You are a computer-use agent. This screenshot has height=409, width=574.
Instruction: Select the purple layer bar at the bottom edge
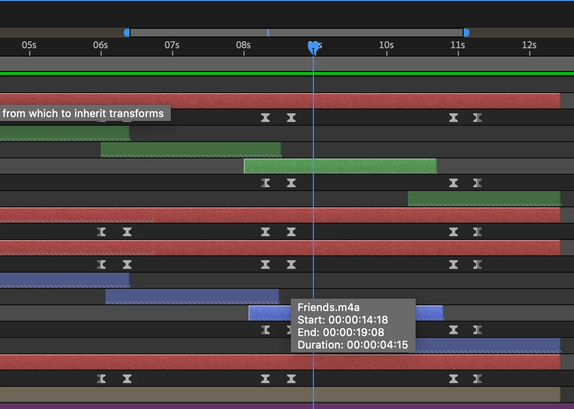(x=287, y=406)
